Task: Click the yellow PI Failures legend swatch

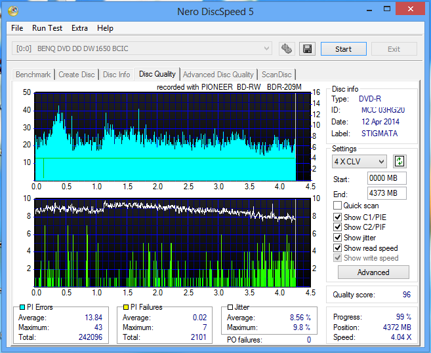Action: tap(126, 307)
